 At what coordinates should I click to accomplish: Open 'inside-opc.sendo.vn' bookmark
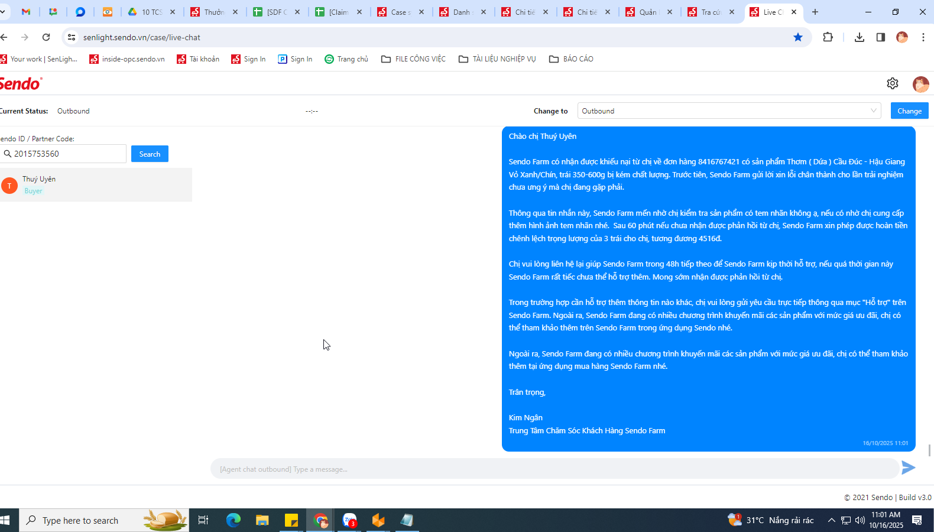(127, 59)
